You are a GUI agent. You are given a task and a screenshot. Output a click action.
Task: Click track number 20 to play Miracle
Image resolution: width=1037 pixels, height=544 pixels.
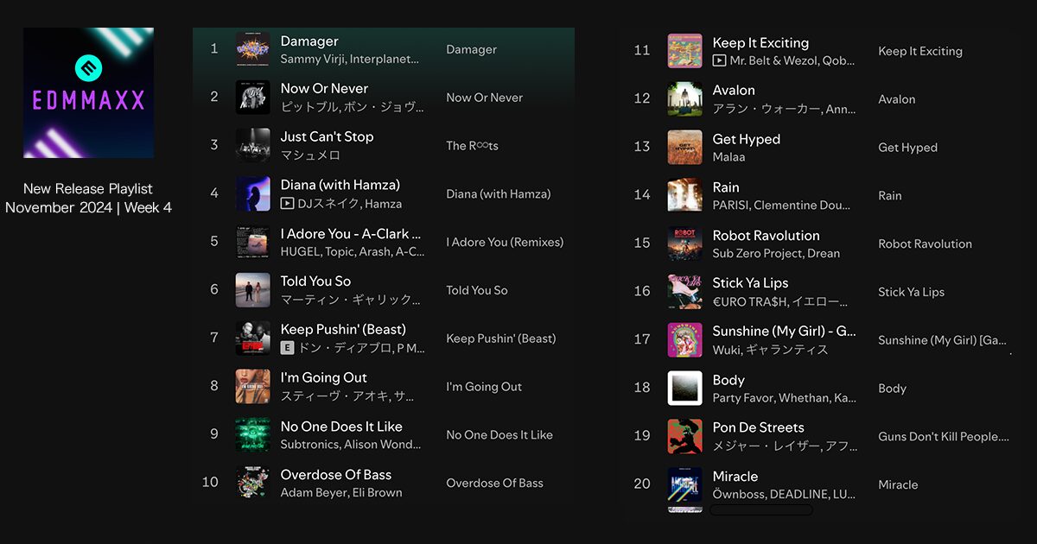click(x=641, y=484)
